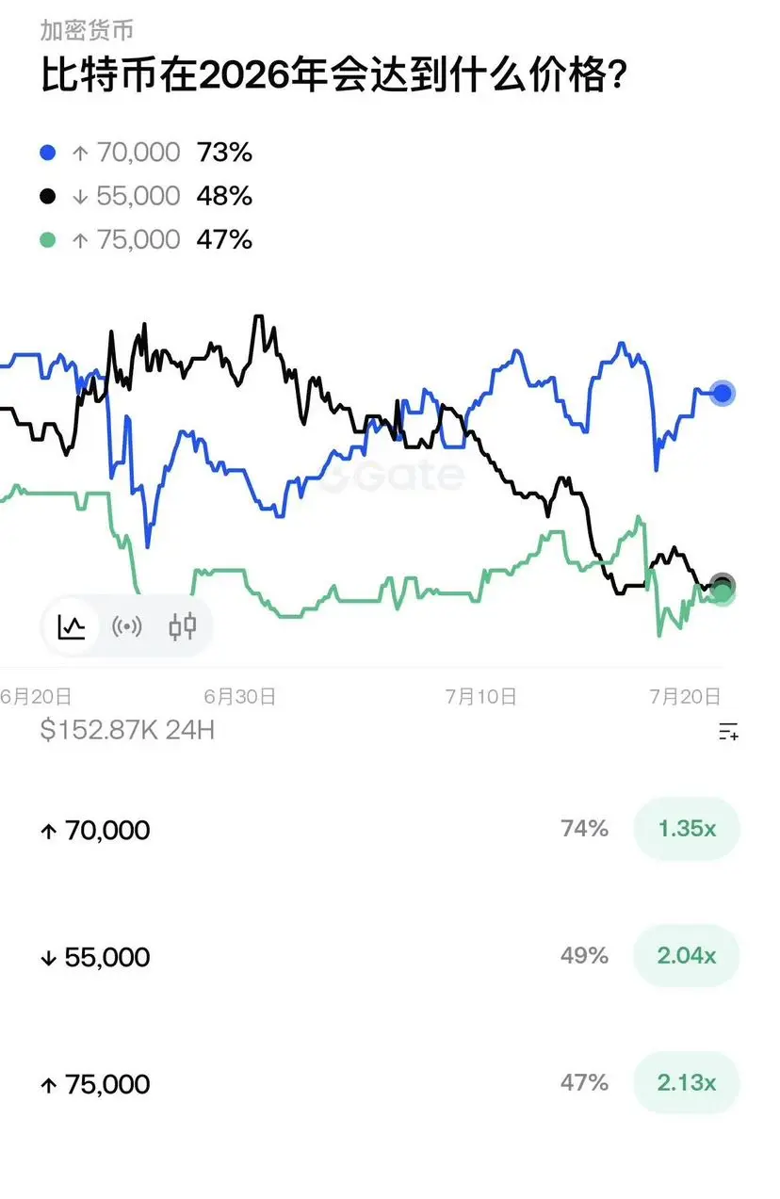Select the 7月10日 date on the axis
The height and width of the screenshot is (1199, 780).
click(x=480, y=697)
